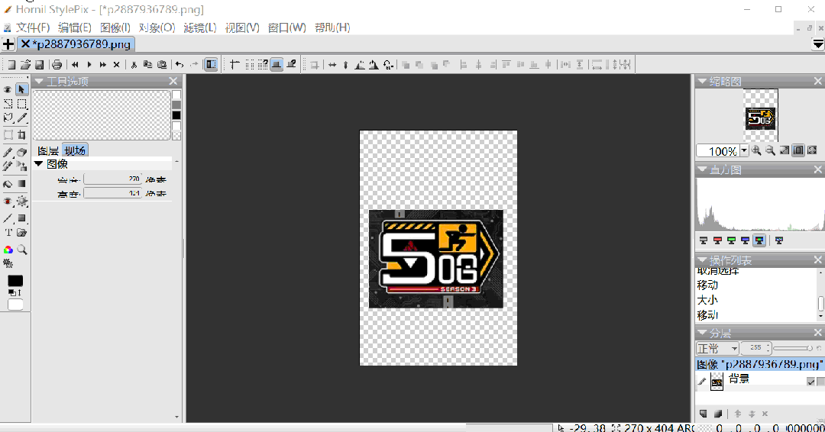
Task: Collapse the 工具选项 panel header
Action: [x=39, y=81]
